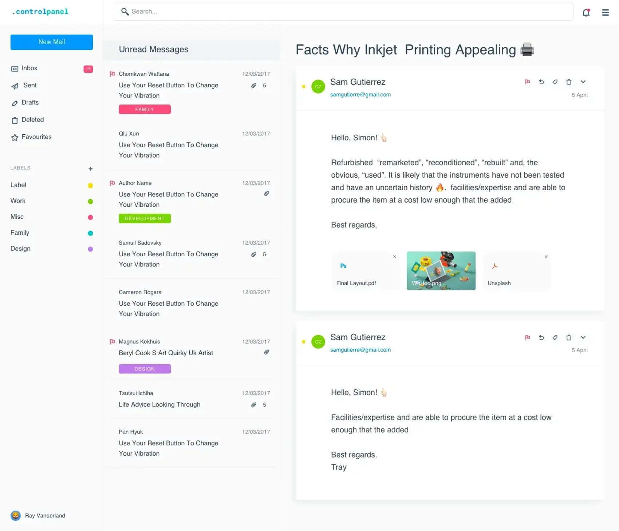619x531 pixels.
Task: Tag the first Sam Gutierrez message
Action: click(x=555, y=82)
